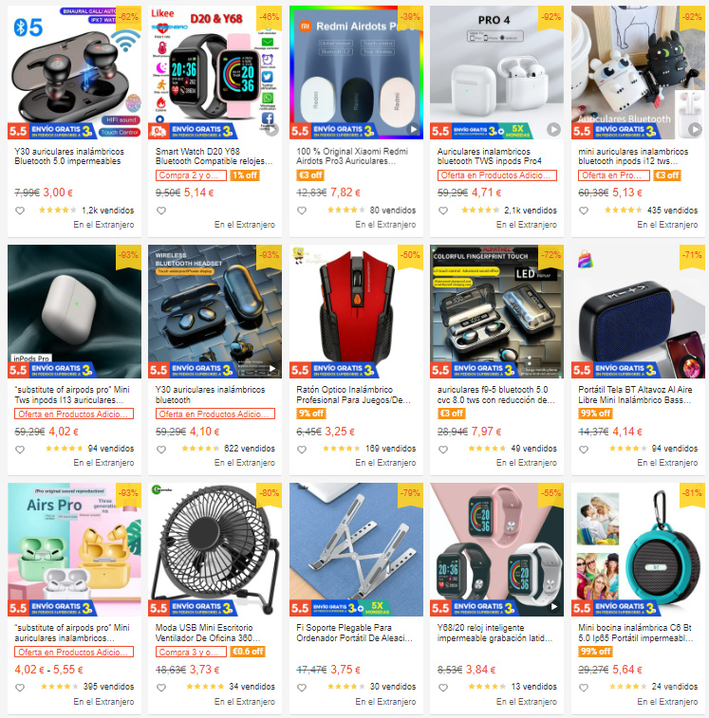Like the Portátil Tela BT Altavoz heart icon
The width and height of the screenshot is (709, 718).
coord(584,450)
